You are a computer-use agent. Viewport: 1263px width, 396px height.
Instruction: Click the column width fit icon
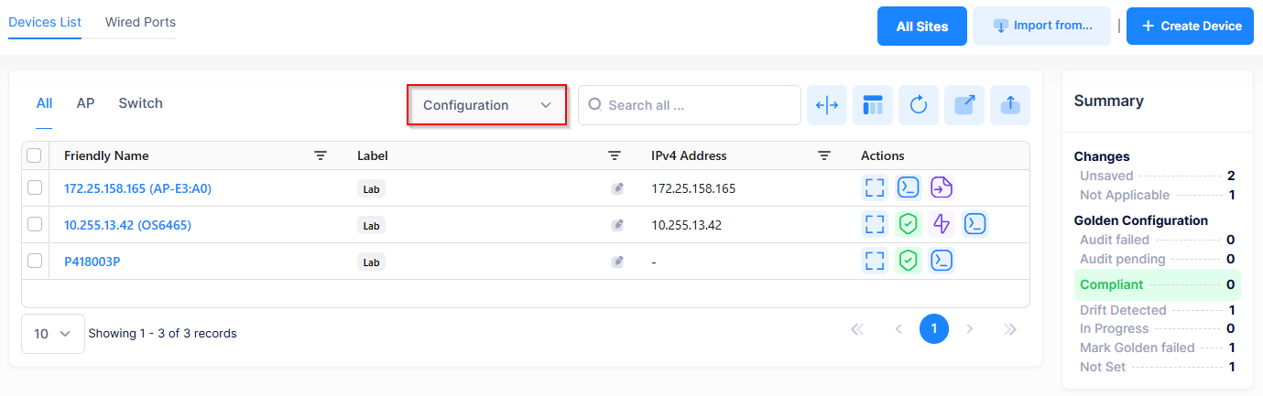coord(826,105)
